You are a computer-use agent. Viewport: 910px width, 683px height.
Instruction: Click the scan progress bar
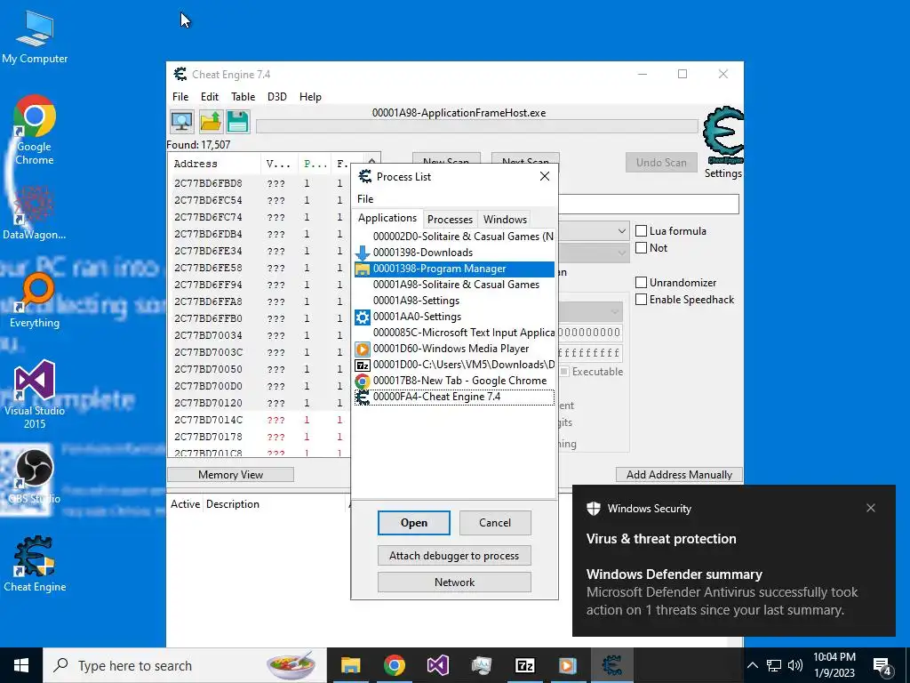tap(476, 126)
